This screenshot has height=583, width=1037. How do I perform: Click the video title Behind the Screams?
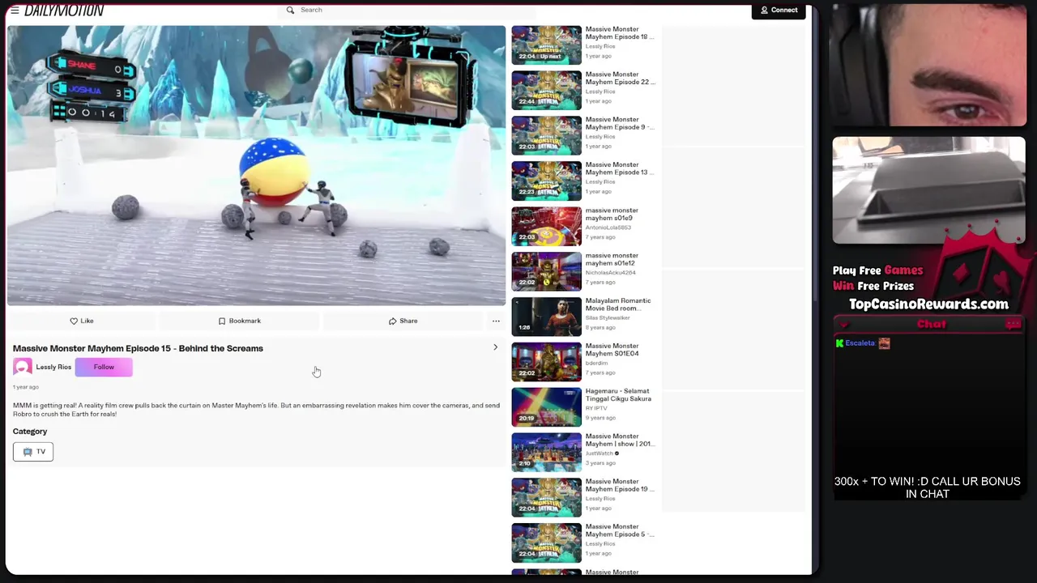point(138,348)
